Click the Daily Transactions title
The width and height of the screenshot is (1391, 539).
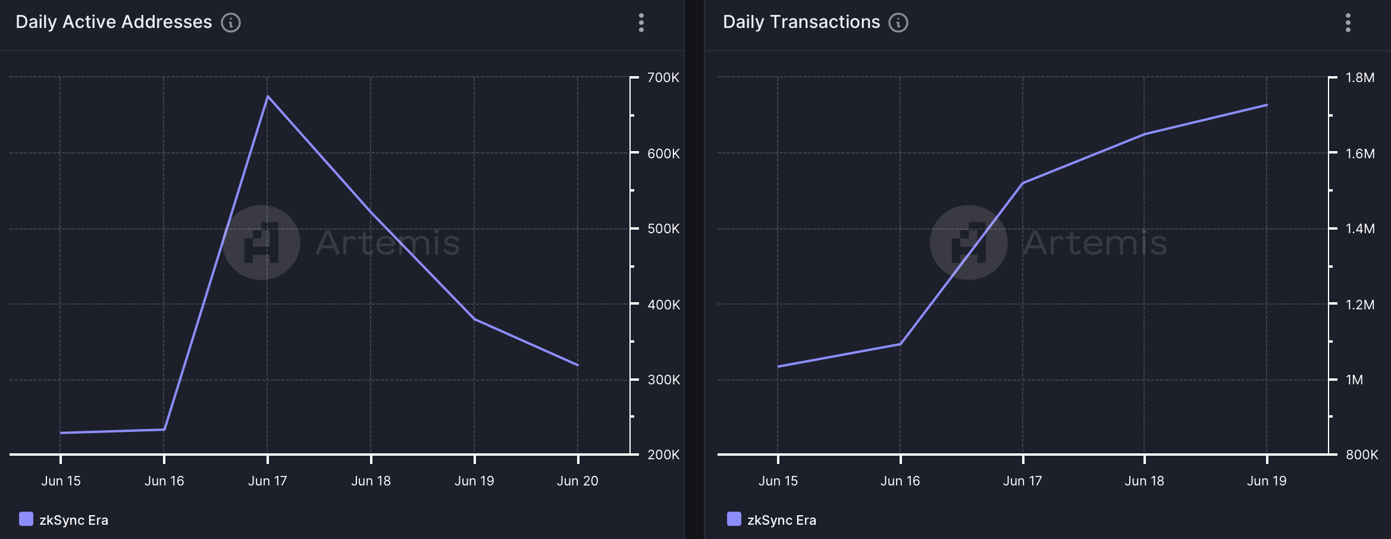801,22
